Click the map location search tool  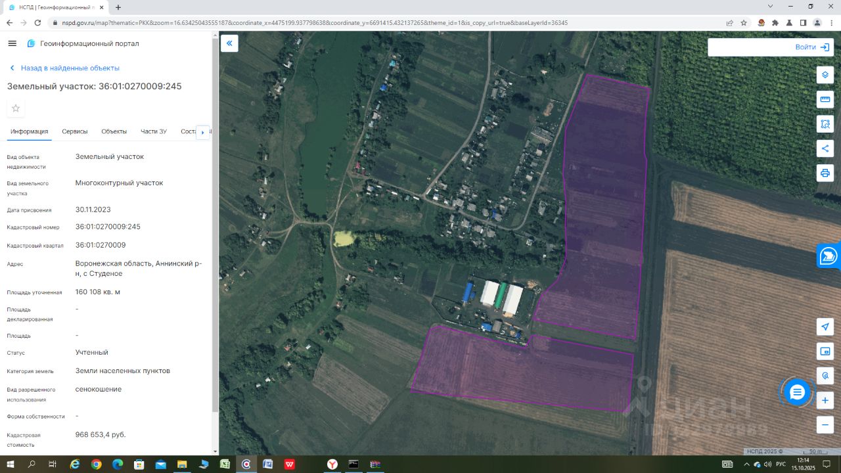click(825, 376)
